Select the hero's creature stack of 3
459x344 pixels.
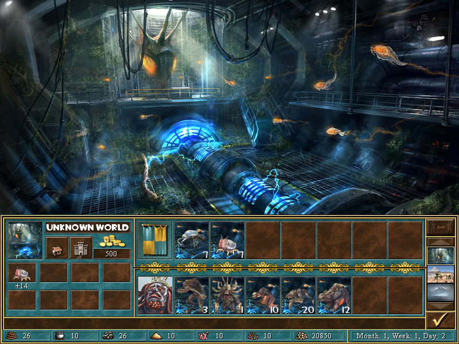click(192, 295)
